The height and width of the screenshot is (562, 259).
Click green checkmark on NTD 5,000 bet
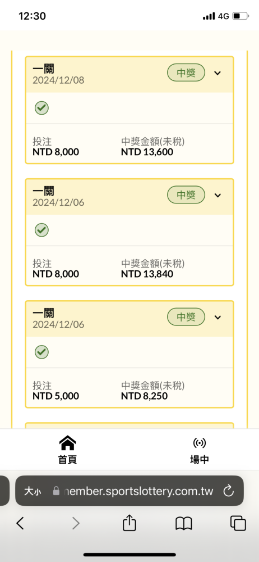point(41,352)
